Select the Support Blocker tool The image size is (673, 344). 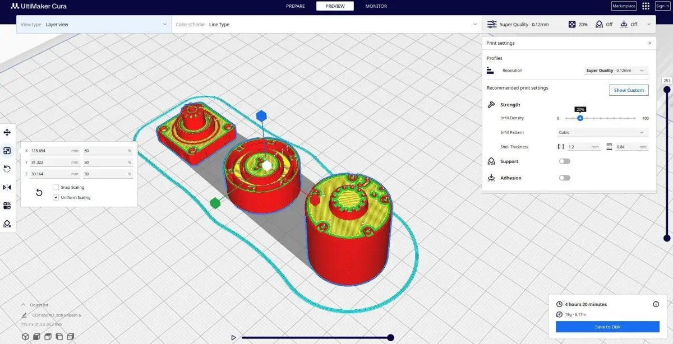[7, 224]
